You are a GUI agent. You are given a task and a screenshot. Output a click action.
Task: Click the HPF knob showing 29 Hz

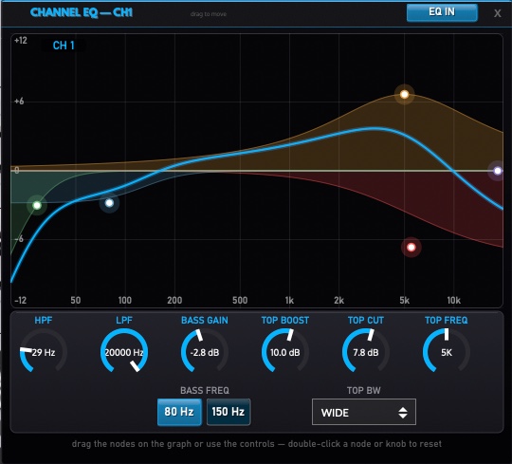44,352
